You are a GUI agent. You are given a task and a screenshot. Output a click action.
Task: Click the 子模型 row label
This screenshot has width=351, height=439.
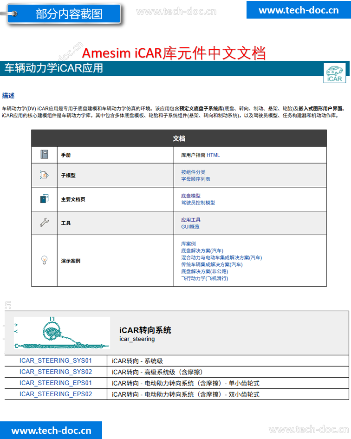(x=68, y=175)
